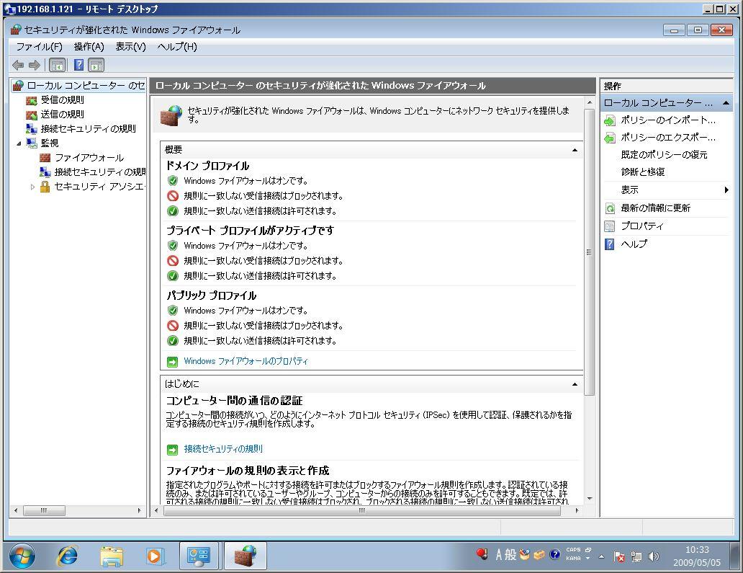Toggle the Action pane show/hide toolbar icon
The image size is (743, 573).
[x=96, y=65]
